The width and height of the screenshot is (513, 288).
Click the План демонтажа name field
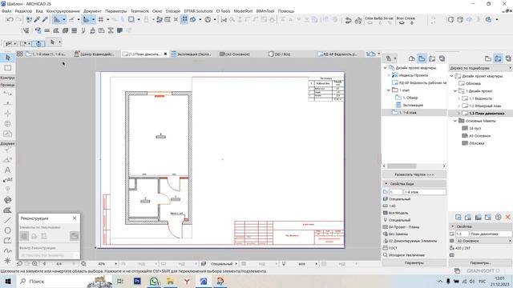coord(491,234)
